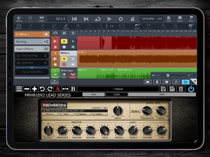This screenshot has width=210, height=157.
Task: Open StudioEQ editor 'e' icon
Action: [x=46, y=63]
